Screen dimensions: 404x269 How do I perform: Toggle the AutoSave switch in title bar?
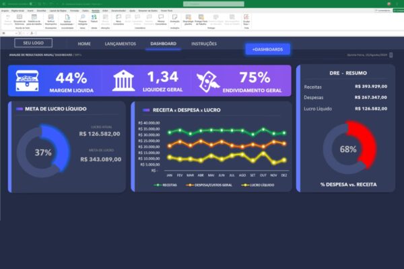click(x=32, y=4)
